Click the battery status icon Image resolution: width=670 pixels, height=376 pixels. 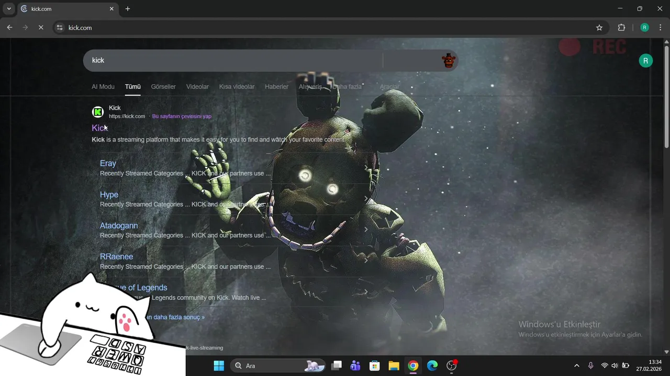click(625, 366)
